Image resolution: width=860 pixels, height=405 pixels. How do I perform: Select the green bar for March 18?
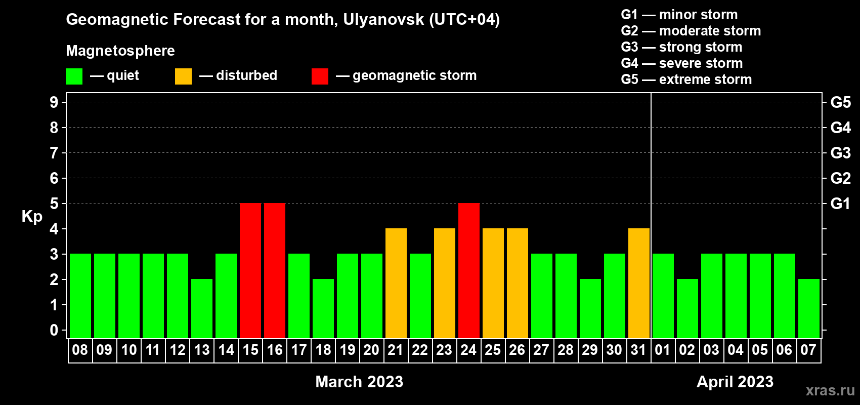click(x=323, y=309)
